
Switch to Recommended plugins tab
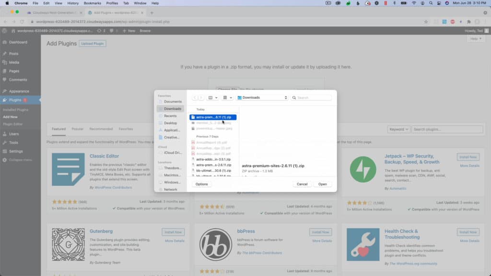[x=101, y=129]
